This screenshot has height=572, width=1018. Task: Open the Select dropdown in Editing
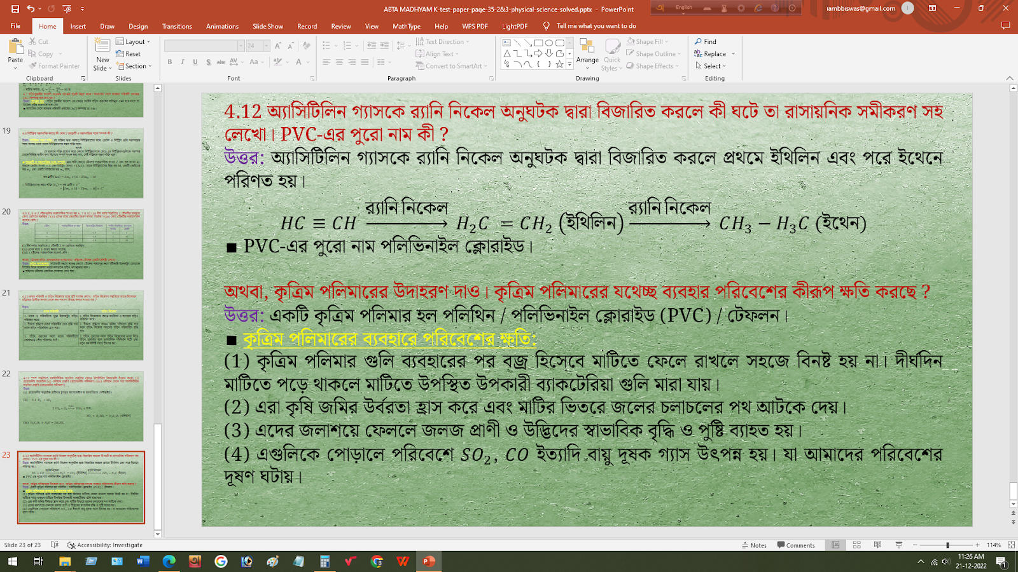pos(710,66)
